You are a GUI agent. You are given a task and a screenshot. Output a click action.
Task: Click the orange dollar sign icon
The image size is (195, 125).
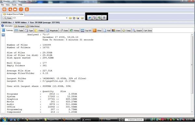tap(27, 9)
